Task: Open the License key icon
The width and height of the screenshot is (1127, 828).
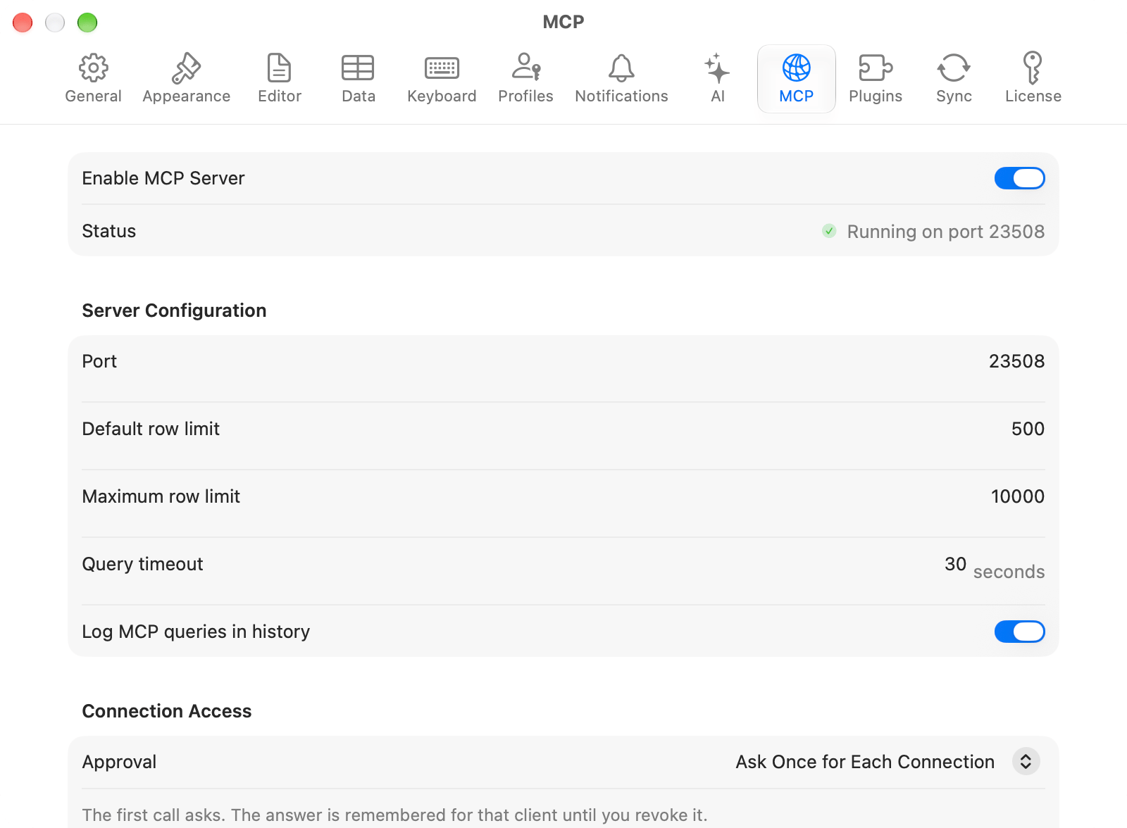Action: (1033, 68)
